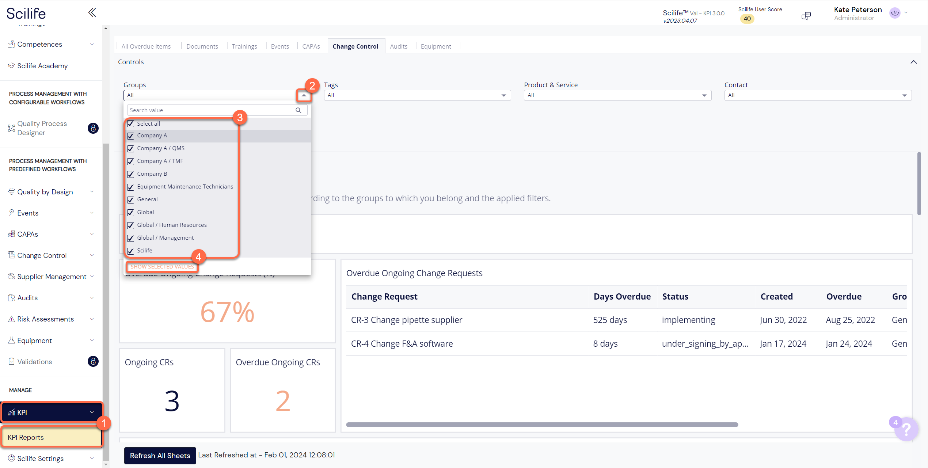Open the Contact dropdown

pos(818,95)
